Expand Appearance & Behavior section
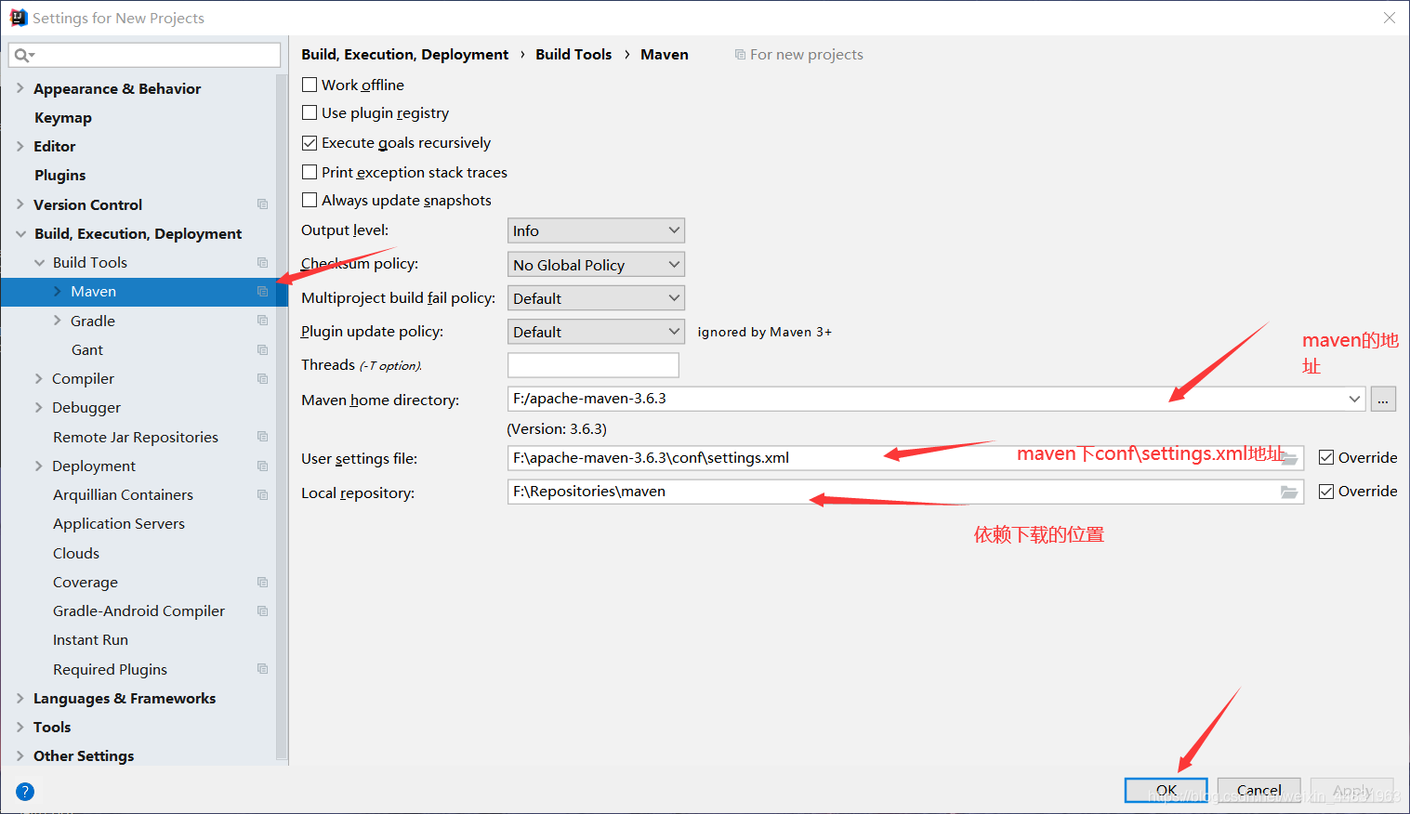Image resolution: width=1410 pixels, height=814 pixels. point(20,88)
